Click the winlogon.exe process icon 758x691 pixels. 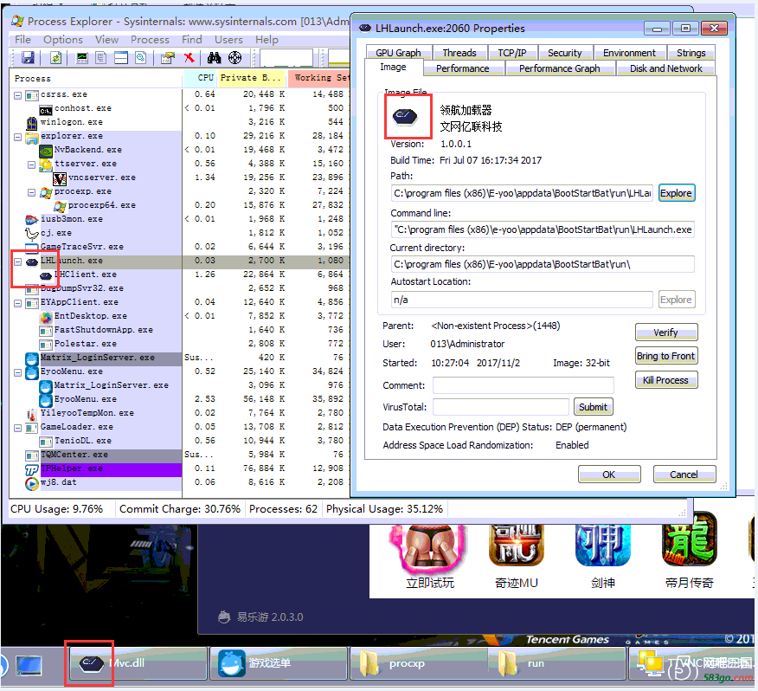32,122
